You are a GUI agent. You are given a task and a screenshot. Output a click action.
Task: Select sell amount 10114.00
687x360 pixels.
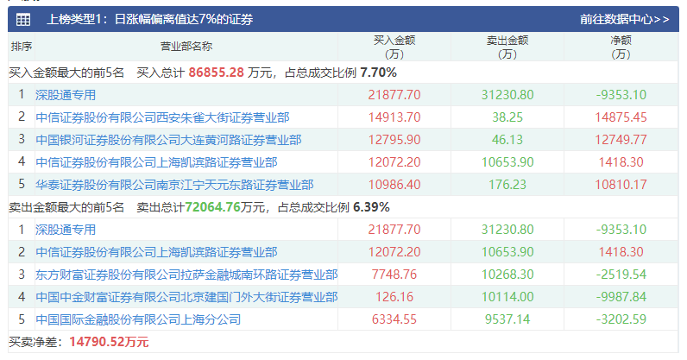507,297
